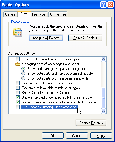Check Use simple file sharing box
This screenshot has height=142, width=115.
pos(18,107)
